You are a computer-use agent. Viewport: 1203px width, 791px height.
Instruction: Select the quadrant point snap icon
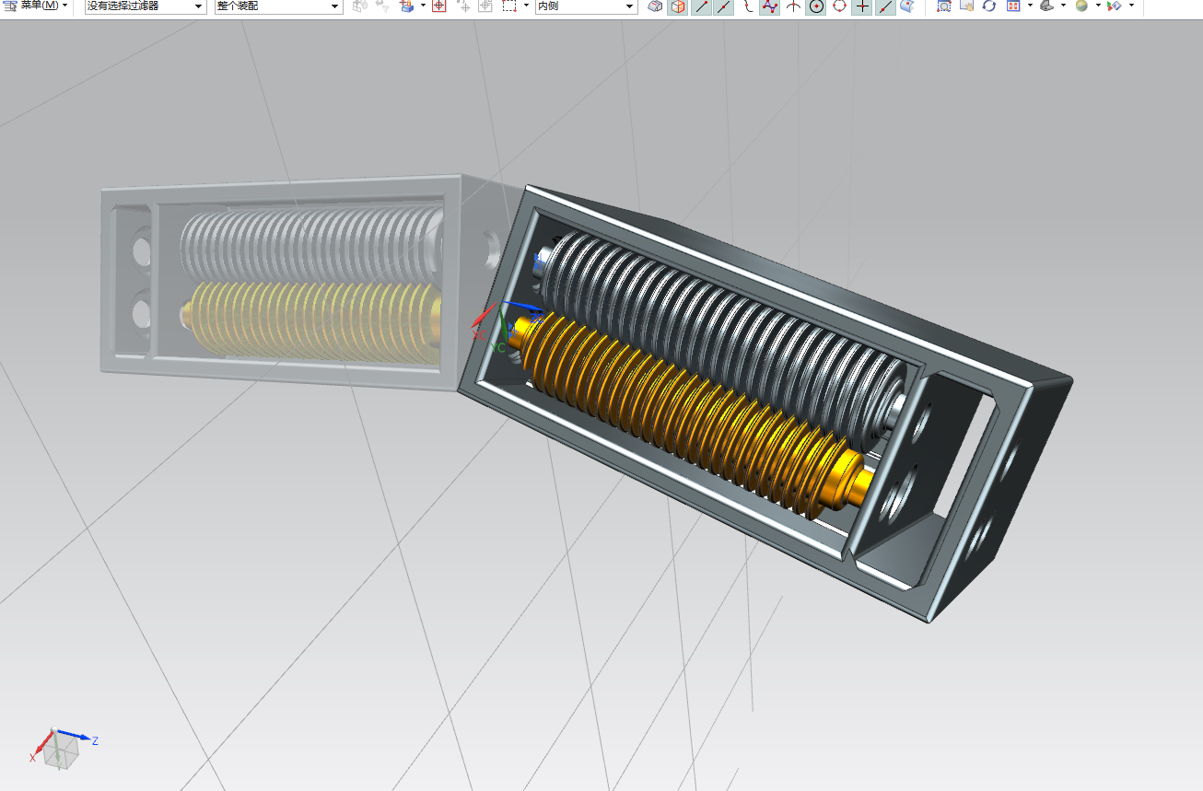(x=839, y=6)
